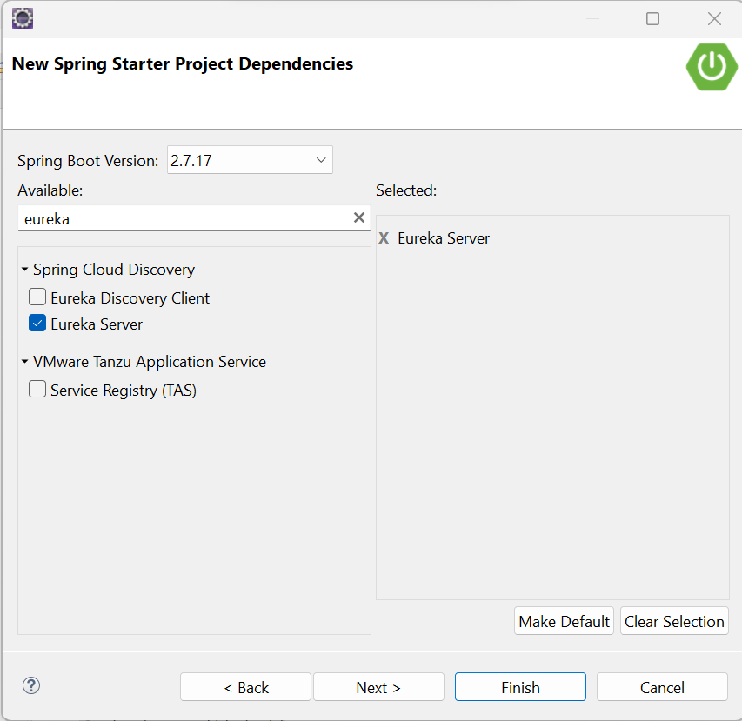Image resolution: width=742 pixels, height=721 pixels.
Task: Enable the Service Registry (TAS) checkbox
Action: 37,390
